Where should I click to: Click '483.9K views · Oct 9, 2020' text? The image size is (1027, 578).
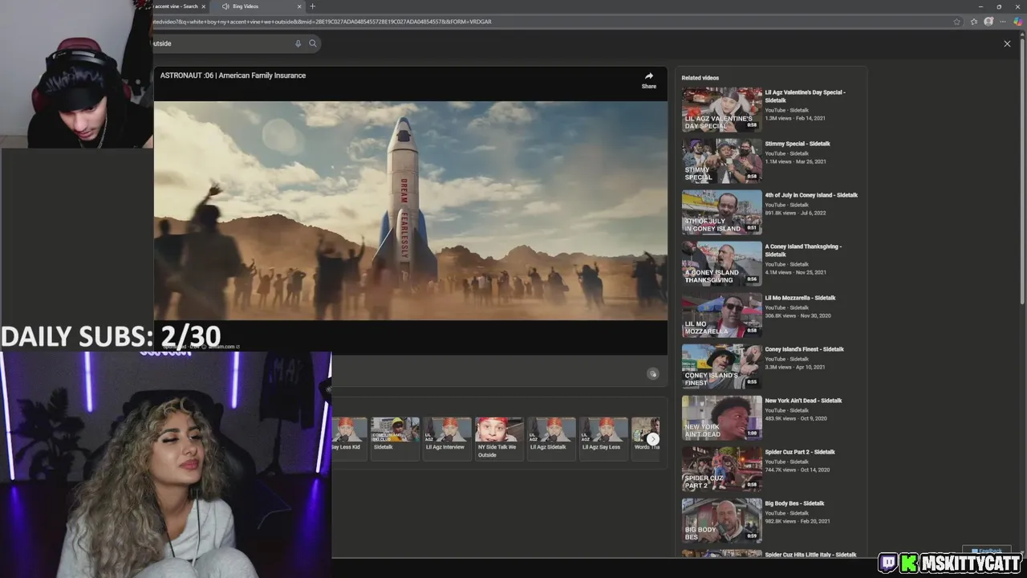tap(796, 418)
